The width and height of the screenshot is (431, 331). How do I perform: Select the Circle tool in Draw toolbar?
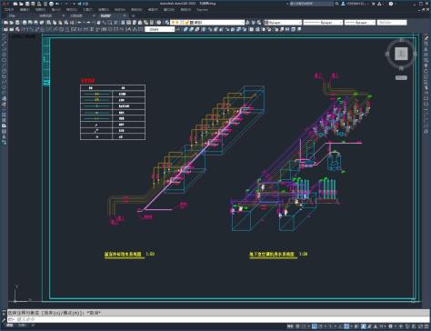pyautogui.click(x=5, y=70)
